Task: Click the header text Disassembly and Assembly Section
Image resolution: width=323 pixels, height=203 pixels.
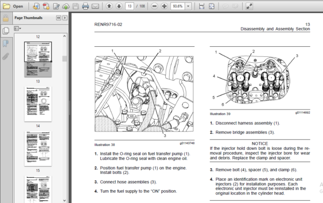Action: 275,29
